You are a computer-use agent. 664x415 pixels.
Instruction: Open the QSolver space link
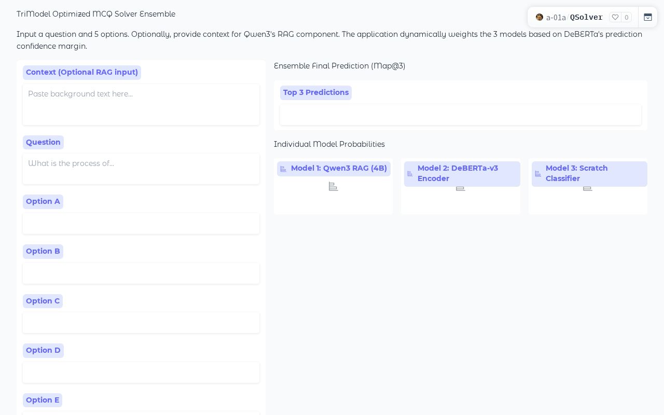tap(586, 17)
